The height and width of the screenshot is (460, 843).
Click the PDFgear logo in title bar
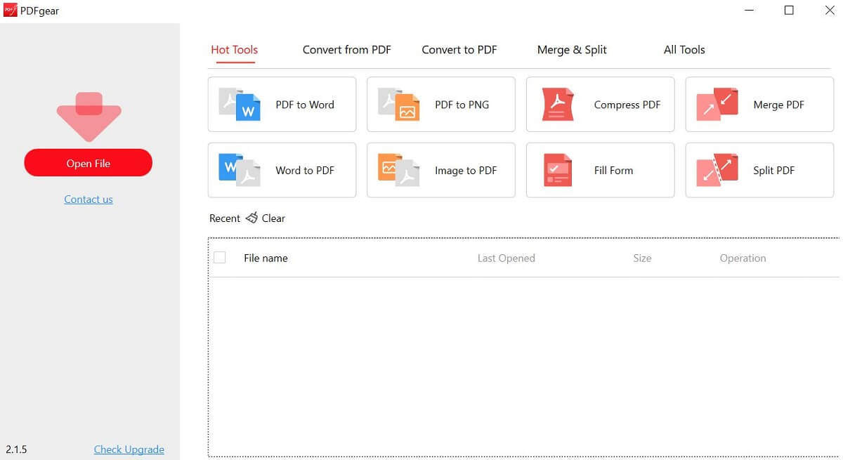[10, 11]
